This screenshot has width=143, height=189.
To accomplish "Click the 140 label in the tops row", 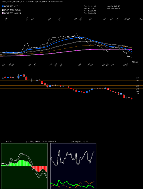I will pos(128,19).
